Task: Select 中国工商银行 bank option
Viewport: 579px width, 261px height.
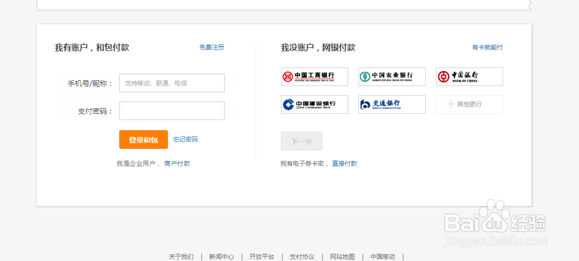Action: 314,77
